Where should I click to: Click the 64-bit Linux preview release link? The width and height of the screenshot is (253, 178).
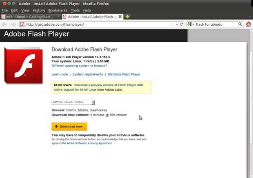pyautogui.click(x=98, y=87)
